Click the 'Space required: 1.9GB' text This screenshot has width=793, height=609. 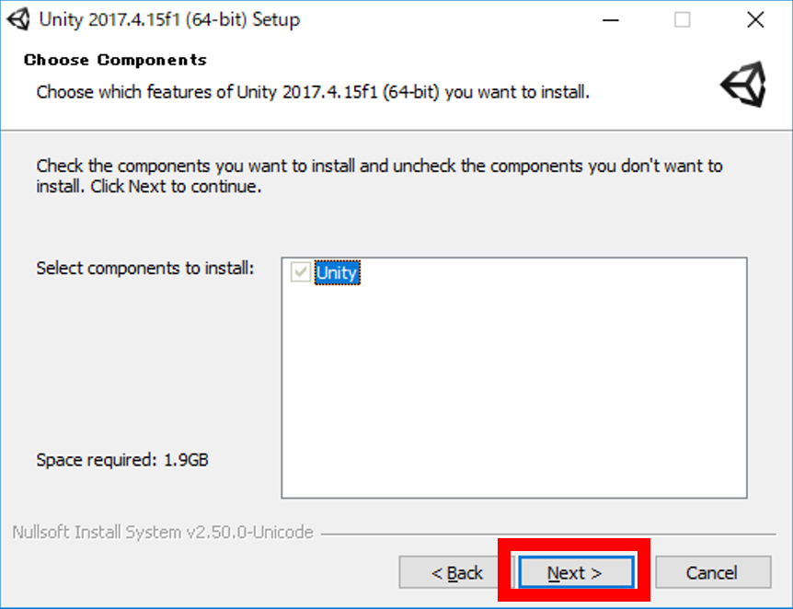tap(122, 459)
